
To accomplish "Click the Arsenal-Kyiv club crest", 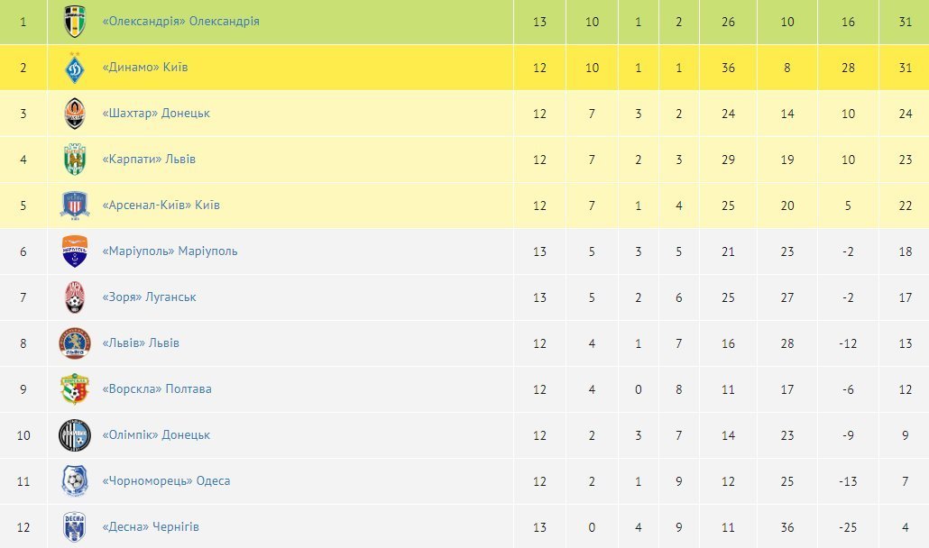I will [74, 205].
